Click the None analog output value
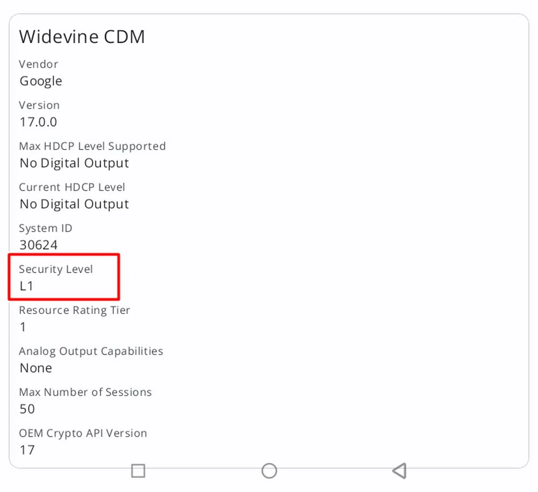The height and width of the screenshot is (492, 538). click(36, 368)
